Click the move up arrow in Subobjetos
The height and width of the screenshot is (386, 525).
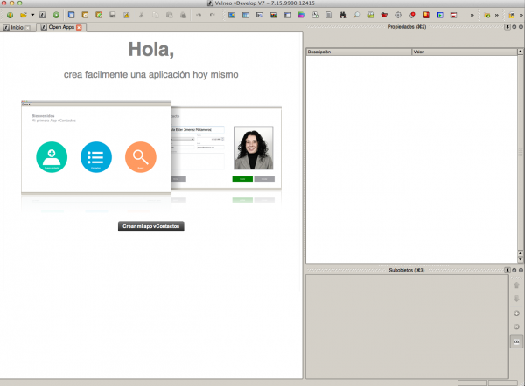pyautogui.click(x=516, y=285)
